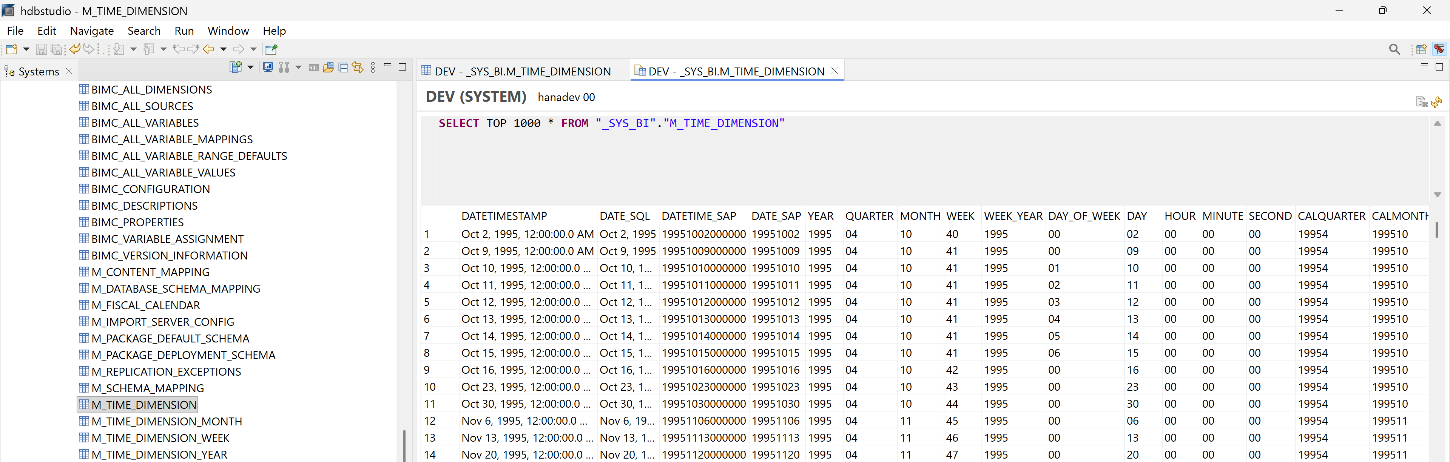Click the yellow Back navigation arrow

tap(209, 49)
